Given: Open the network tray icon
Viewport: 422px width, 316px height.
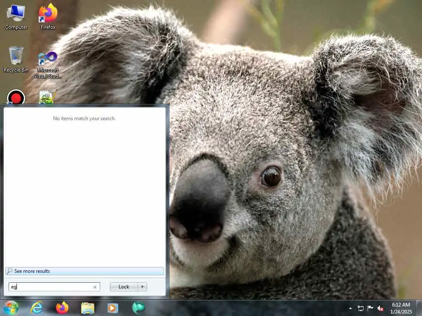Looking at the screenshot, I should [360, 308].
